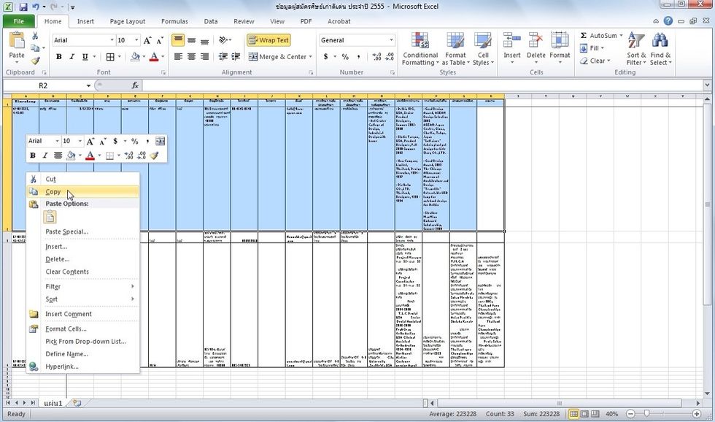Select Copy from the context menu
This screenshot has width=715, height=422.
tap(53, 191)
